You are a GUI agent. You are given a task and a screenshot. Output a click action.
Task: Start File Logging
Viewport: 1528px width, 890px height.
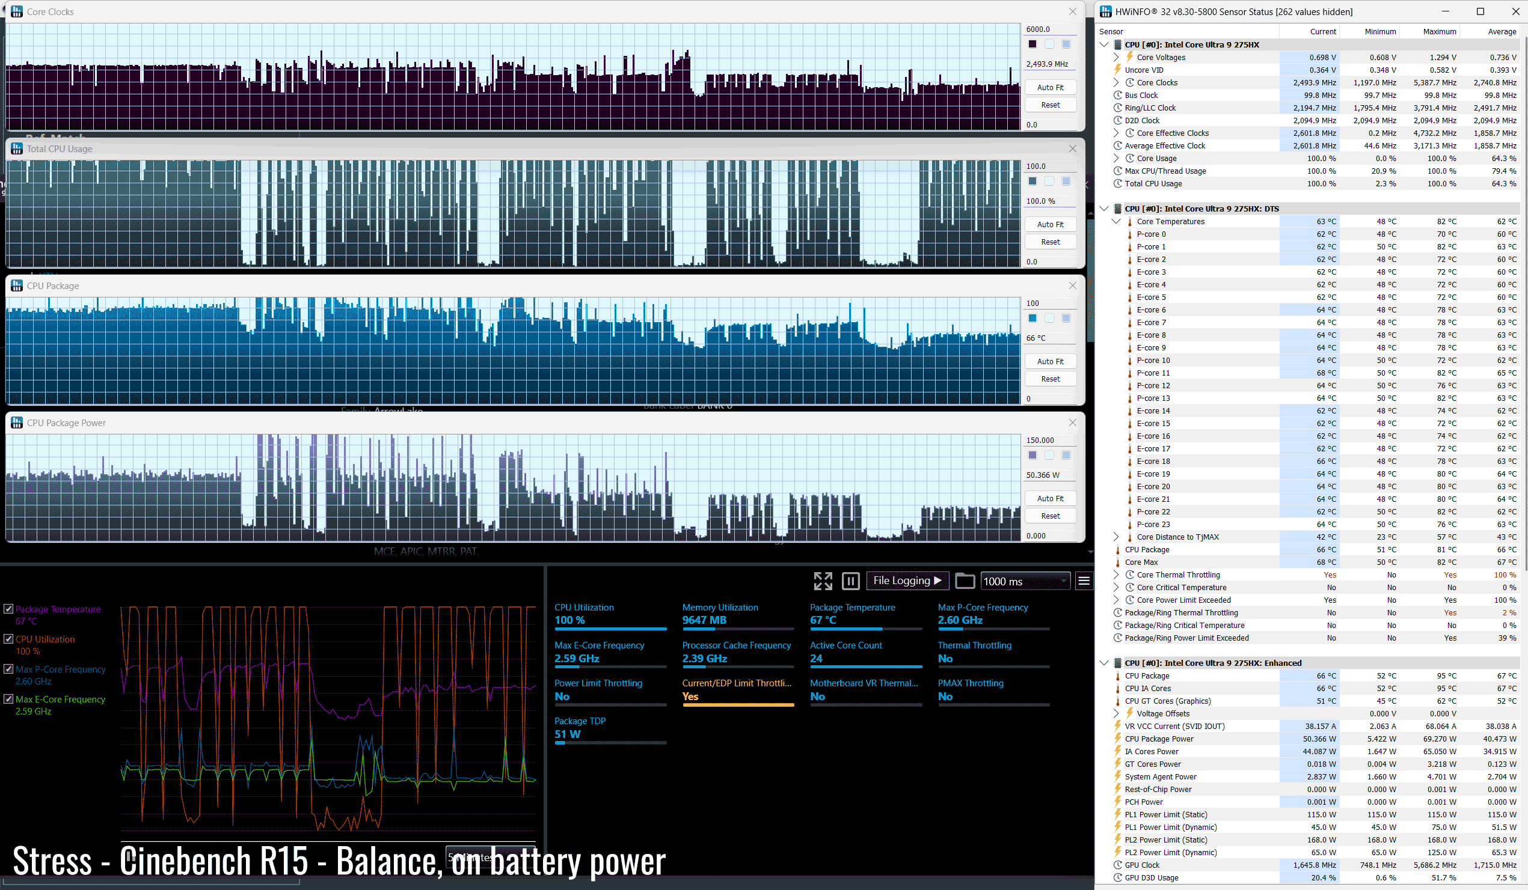pyautogui.click(x=906, y=581)
